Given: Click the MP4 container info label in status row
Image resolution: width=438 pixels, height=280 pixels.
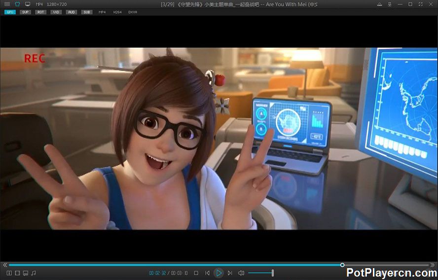Looking at the screenshot, I should (x=102, y=12).
